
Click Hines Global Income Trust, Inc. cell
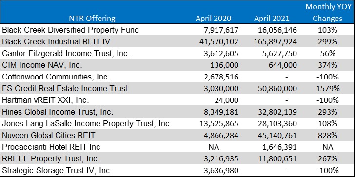click(57, 112)
